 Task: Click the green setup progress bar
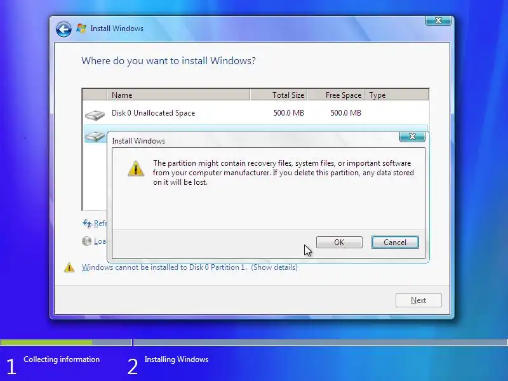point(46,342)
